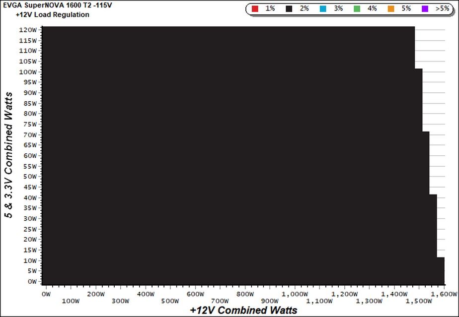The image size is (459, 317).
Task: Click the '20W' y-axis label
Action: coord(30,239)
